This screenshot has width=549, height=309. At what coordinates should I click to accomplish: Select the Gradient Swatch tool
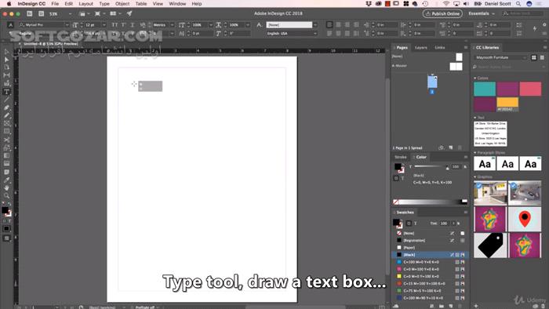[6, 156]
